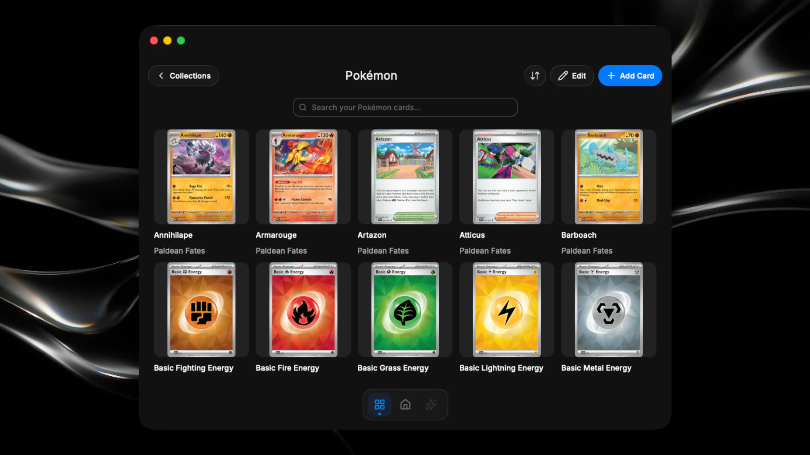Open the Annihilape card thumbnail
This screenshot has height=455, width=810.
point(201,177)
